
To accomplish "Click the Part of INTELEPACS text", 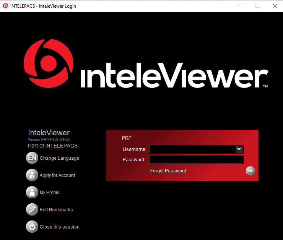I will point(53,146).
